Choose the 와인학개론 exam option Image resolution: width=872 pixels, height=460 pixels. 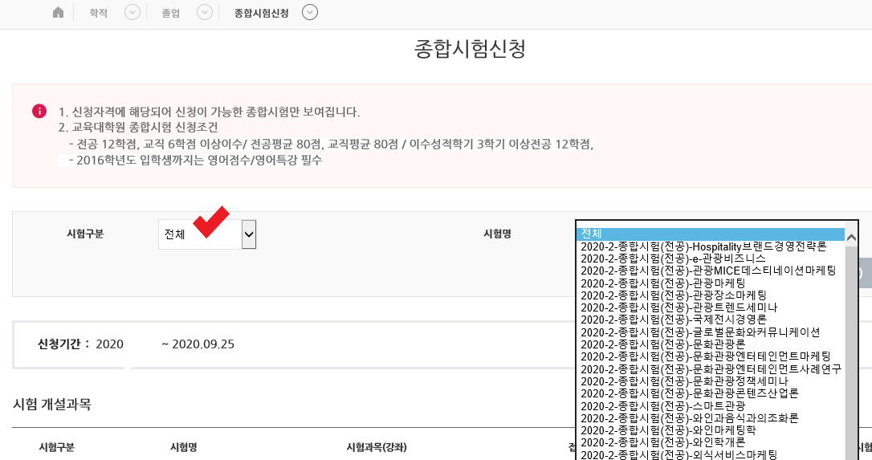(667, 442)
